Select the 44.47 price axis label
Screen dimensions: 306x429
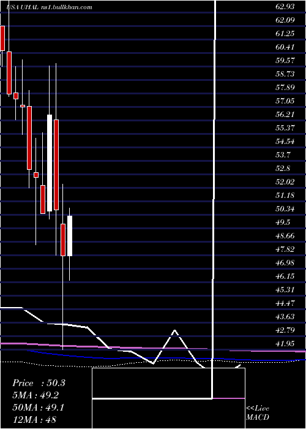285,303
